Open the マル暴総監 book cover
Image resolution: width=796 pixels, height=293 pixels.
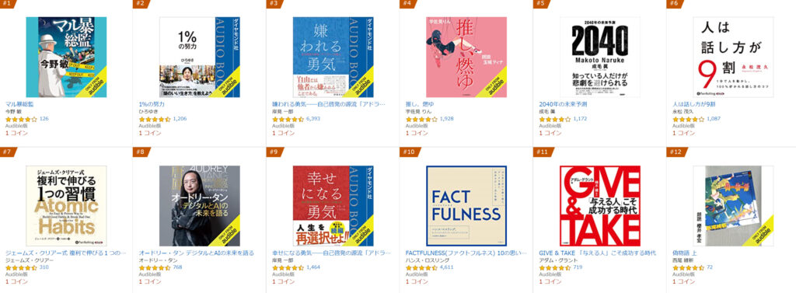[x=67, y=57]
